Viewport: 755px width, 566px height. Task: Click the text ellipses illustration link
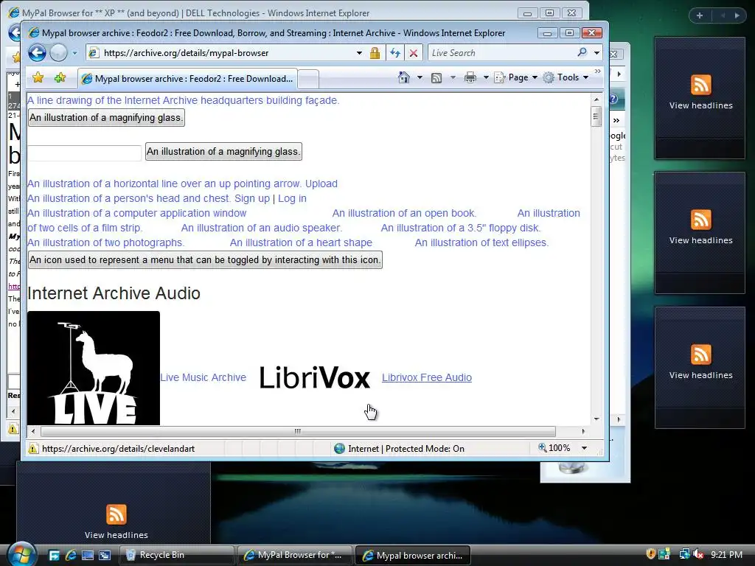(x=481, y=242)
